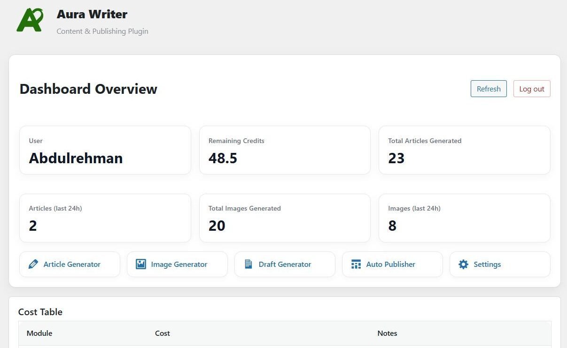This screenshot has width=567, height=348.
Task: Open Settings via the gear icon
Action: click(x=463, y=264)
